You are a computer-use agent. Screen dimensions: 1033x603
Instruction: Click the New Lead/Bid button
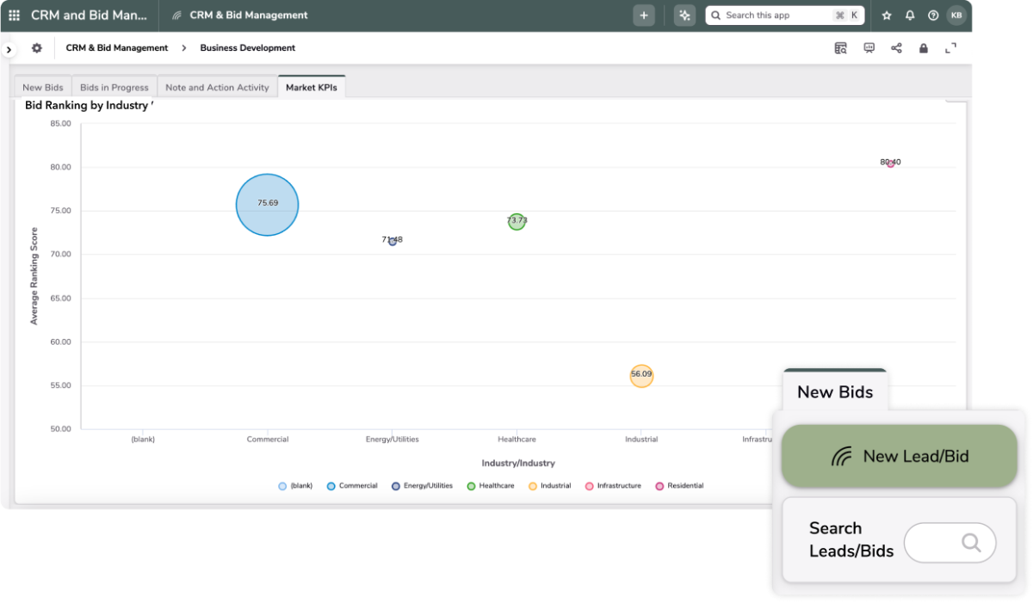899,456
